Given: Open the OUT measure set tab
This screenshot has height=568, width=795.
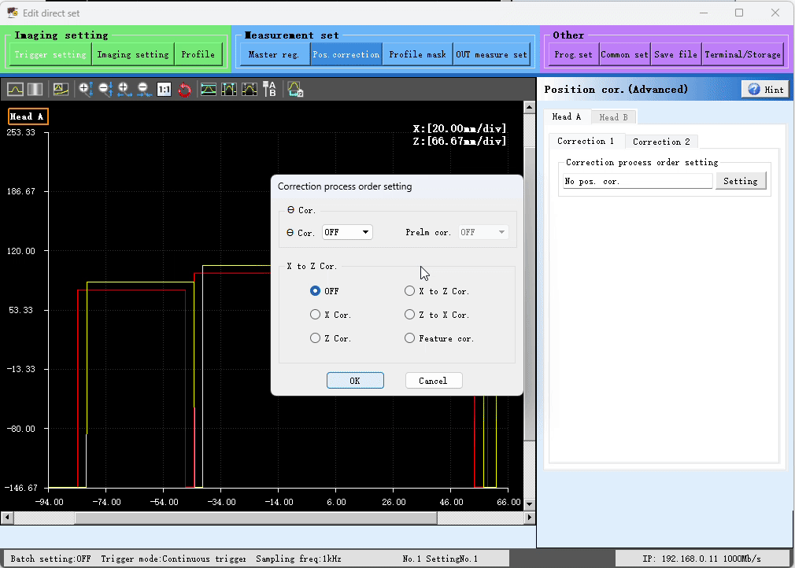Looking at the screenshot, I should 491,54.
